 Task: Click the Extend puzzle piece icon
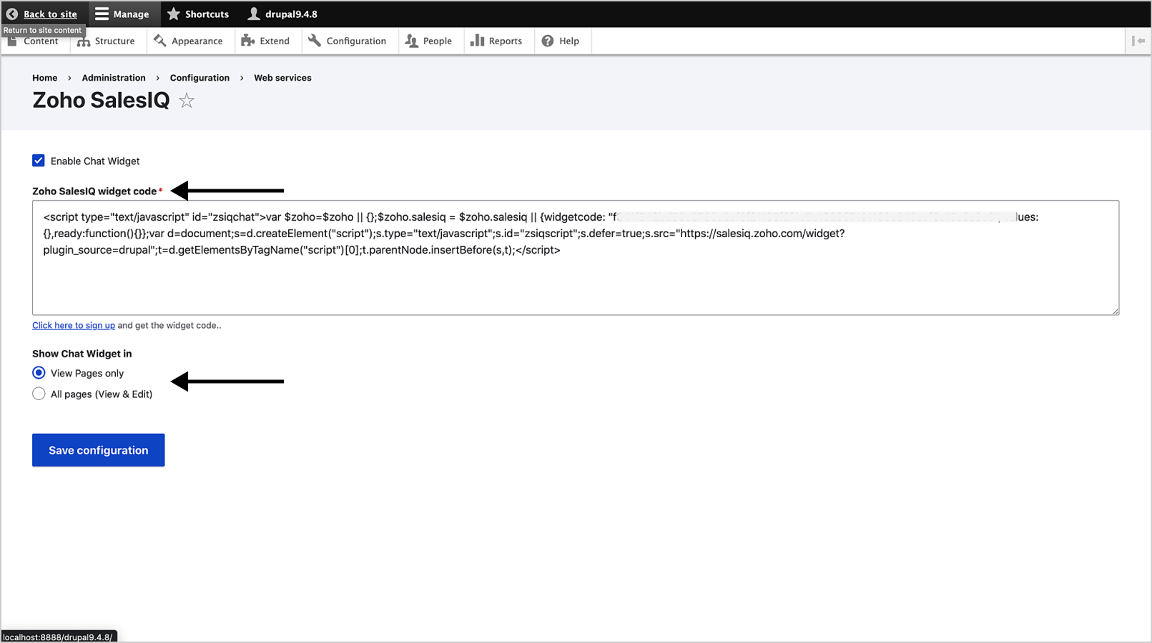248,41
